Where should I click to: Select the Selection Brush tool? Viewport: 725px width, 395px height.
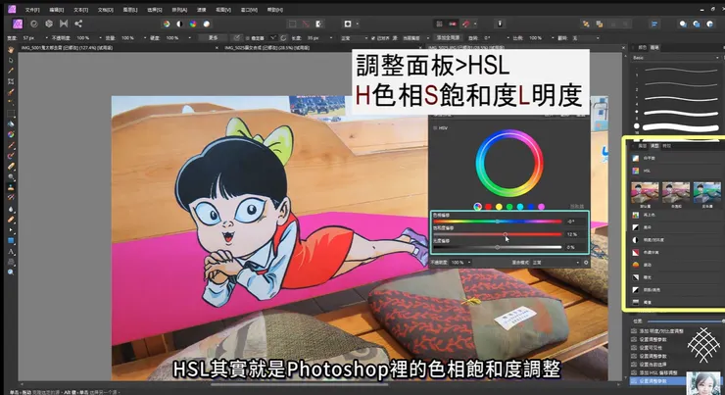(x=11, y=92)
